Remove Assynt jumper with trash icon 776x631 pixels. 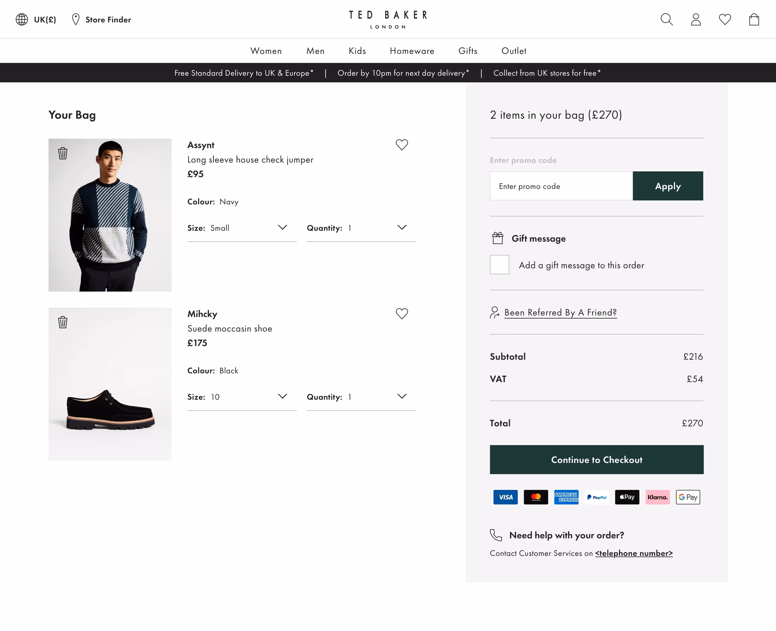pos(62,153)
